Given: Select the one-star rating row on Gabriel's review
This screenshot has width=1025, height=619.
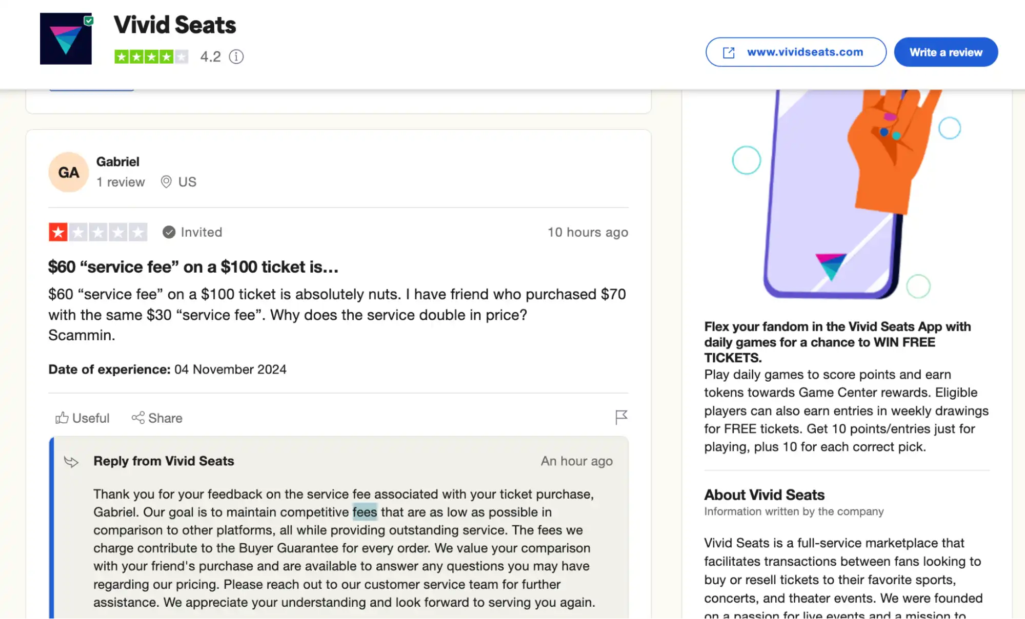Looking at the screenshot, I should [98, 232].
